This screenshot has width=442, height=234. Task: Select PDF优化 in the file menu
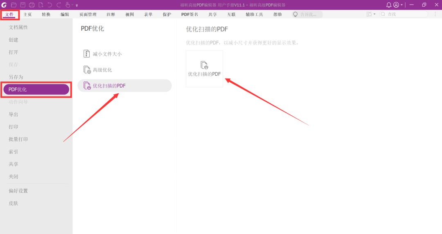[x=36, y=89]
